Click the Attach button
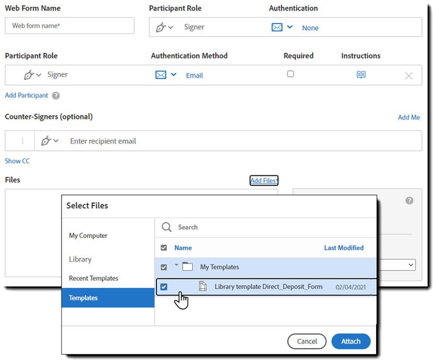The height and width of the screenshot is (360, 433). pos(351,341)
